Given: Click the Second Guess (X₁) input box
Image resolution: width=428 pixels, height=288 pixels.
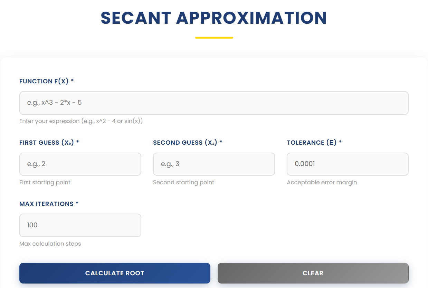Looking at the screenshot, I should [214, 164].
